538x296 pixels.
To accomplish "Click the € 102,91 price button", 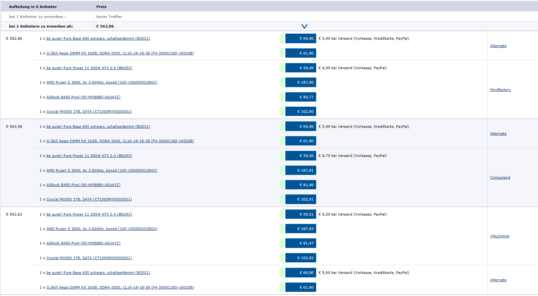I will click(301, 199).
